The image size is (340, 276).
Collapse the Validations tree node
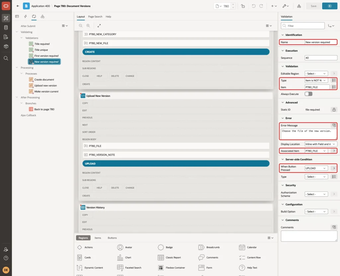pyautogui.click(x=22, y=38)
